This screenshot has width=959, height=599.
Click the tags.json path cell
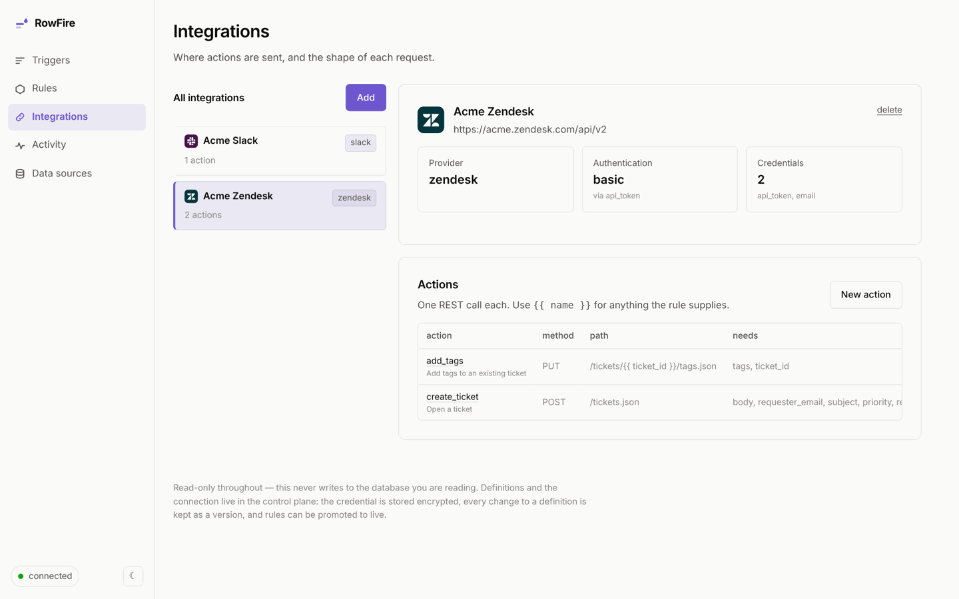point(653,367)
